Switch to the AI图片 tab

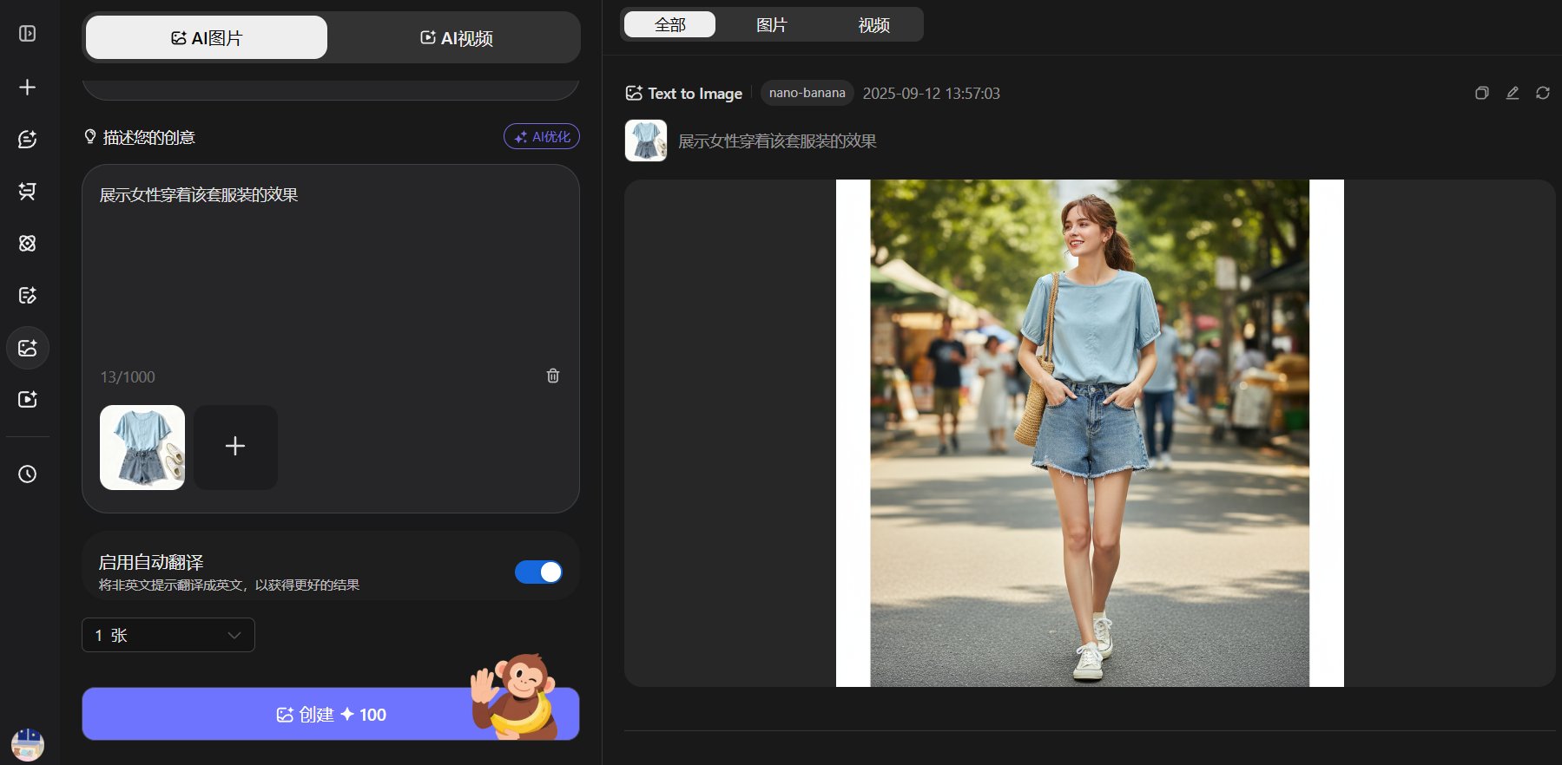(x=207, y=38)
